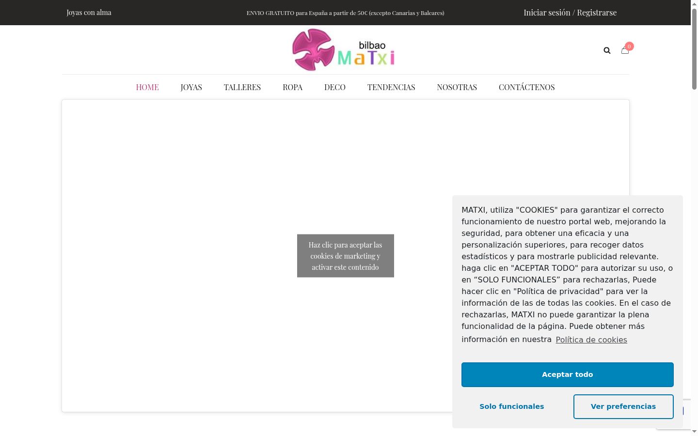The width and height of the screenshot is (698, 436).
Task: Click the page vertical scrollbar thumb
Action: (694, 48)
